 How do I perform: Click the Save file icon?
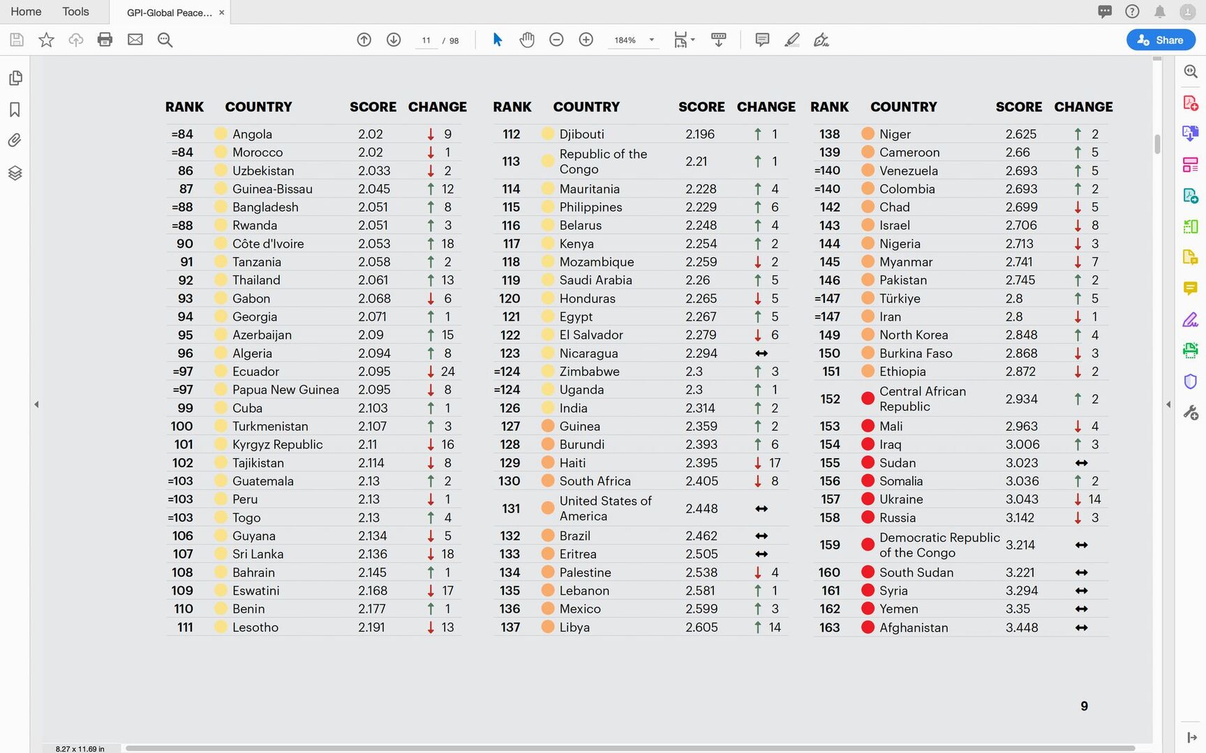[x=17, y=40]
